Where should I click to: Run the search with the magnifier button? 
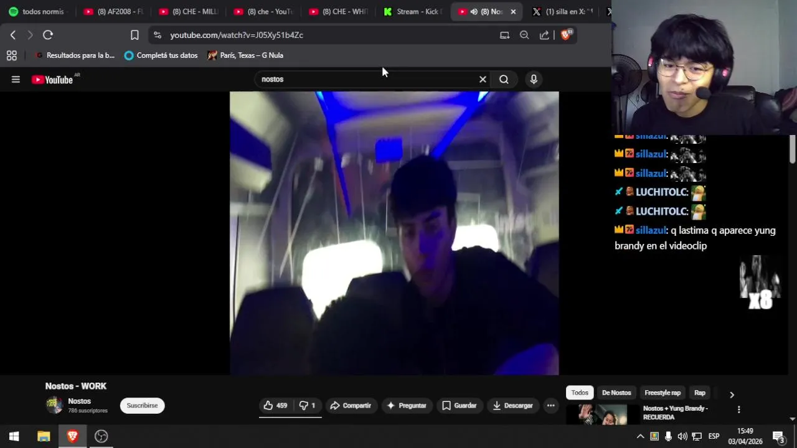pyautogui.click(x=504, y=79)
